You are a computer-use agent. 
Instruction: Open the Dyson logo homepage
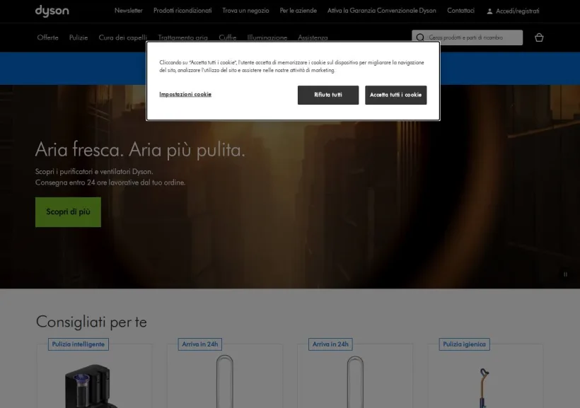tap(52, 11)
